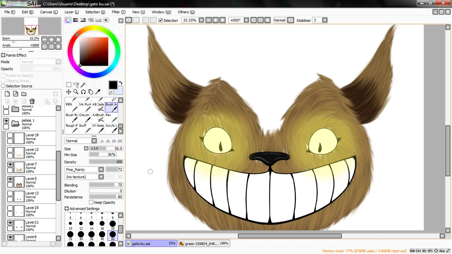Create a new linework layer
452x254 pixels.
16,94
